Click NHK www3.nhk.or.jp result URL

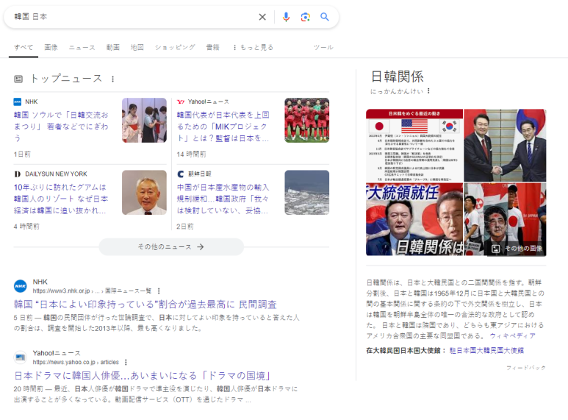pos(92,291)
